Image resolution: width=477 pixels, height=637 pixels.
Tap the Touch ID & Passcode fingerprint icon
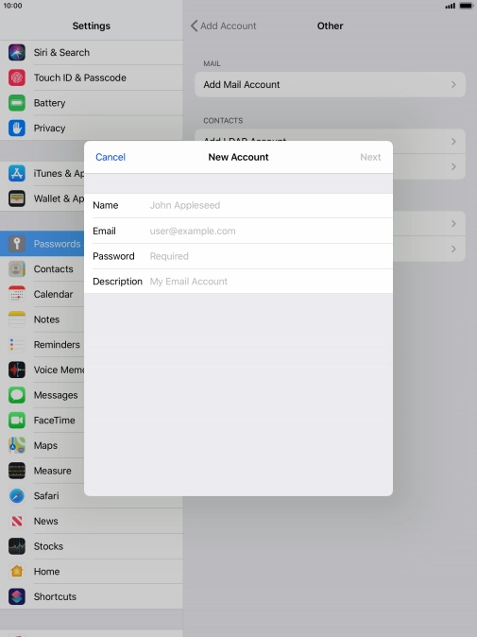click(17, 77)
